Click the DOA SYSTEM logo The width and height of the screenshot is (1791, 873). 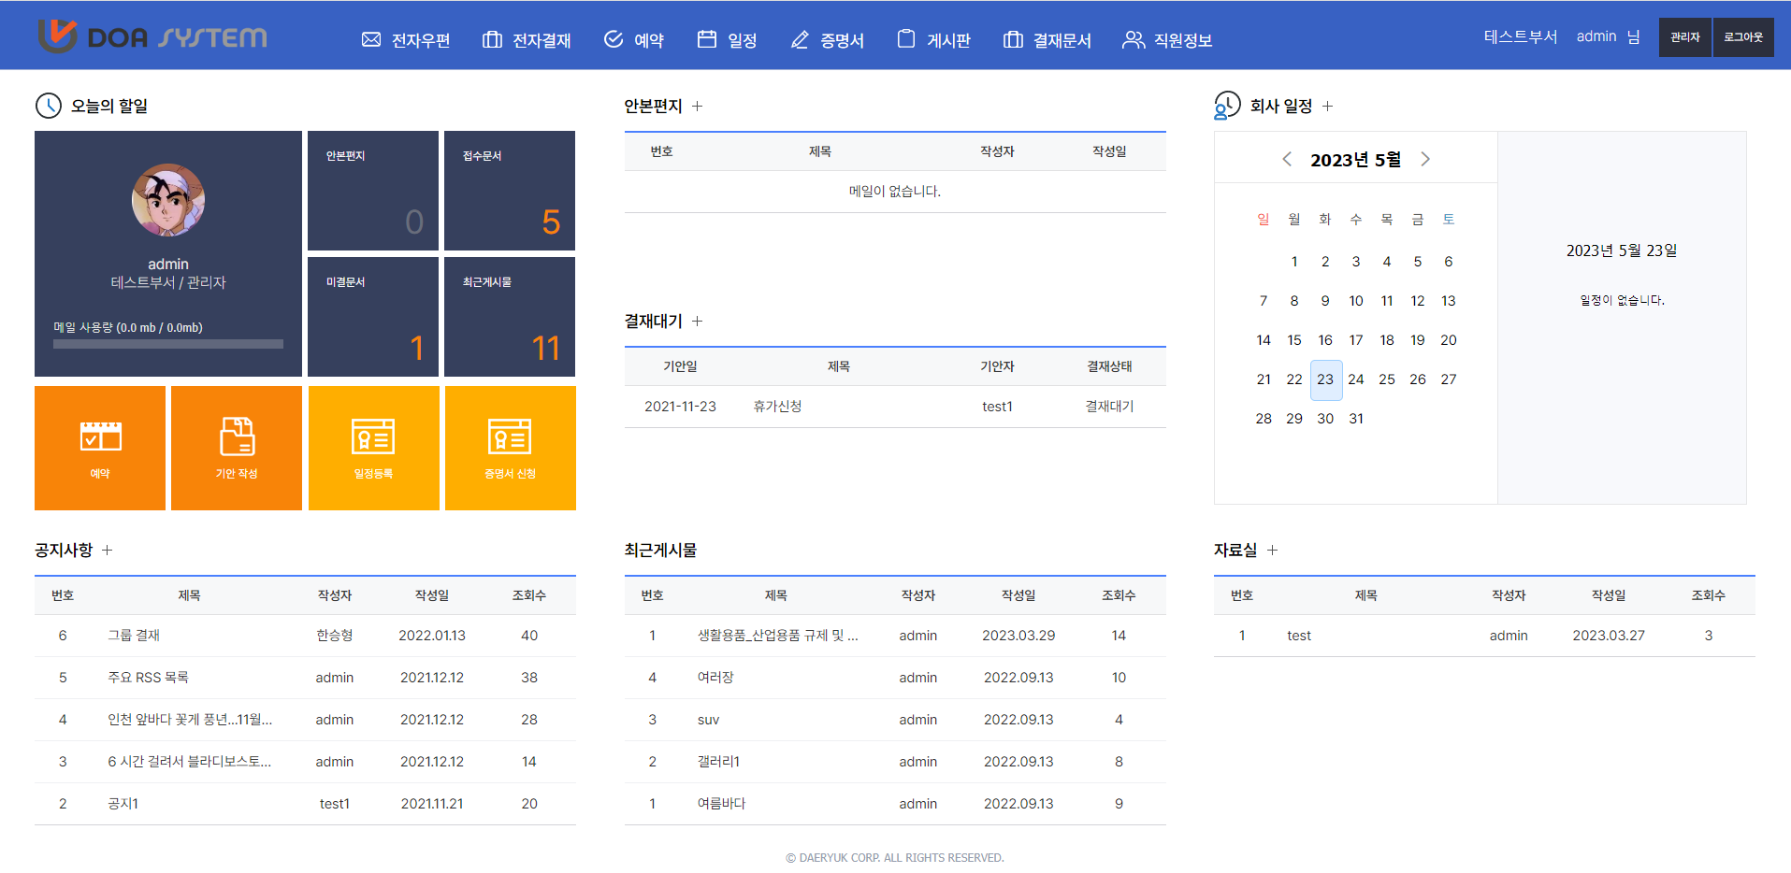[x=152, y=36]
